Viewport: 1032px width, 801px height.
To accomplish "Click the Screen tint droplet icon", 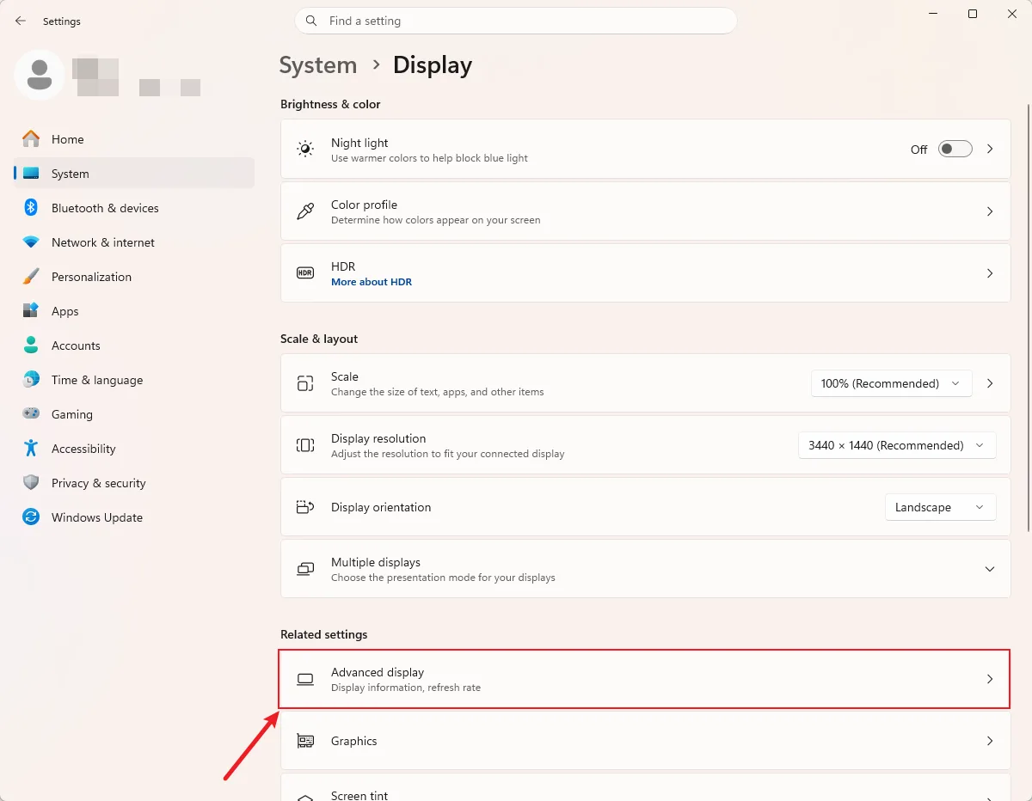I will click(305, 797).
